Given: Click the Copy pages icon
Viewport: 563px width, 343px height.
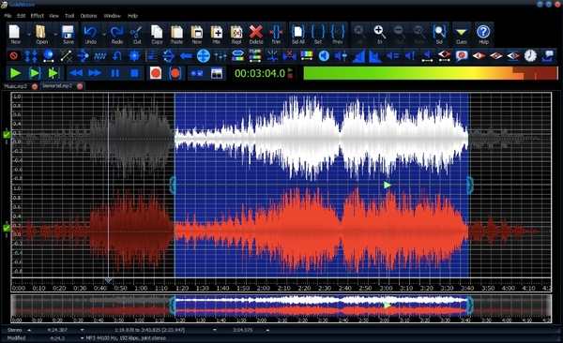Looking at the screenshot, I should 157,32.
